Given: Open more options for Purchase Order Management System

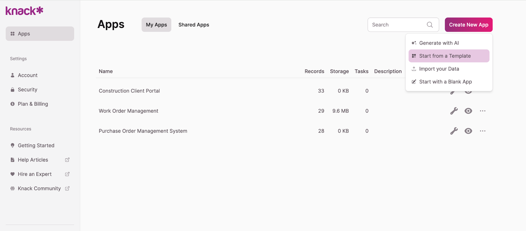Looking at the screenshot, I should click(483, 131).
